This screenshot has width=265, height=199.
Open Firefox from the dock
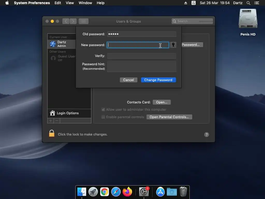pos(127,192)
